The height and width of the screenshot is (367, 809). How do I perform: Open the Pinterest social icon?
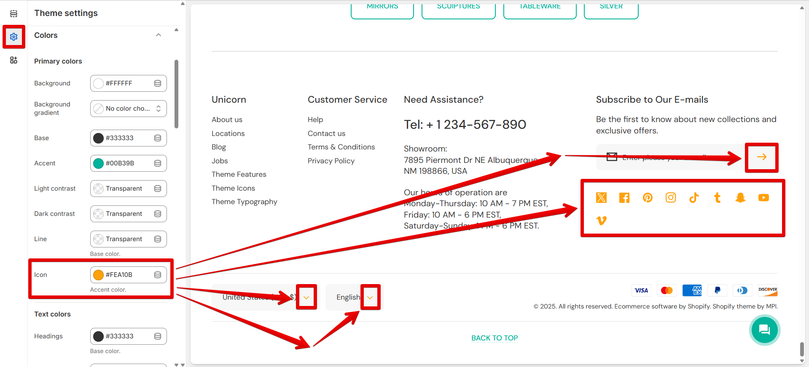point(648,198)
